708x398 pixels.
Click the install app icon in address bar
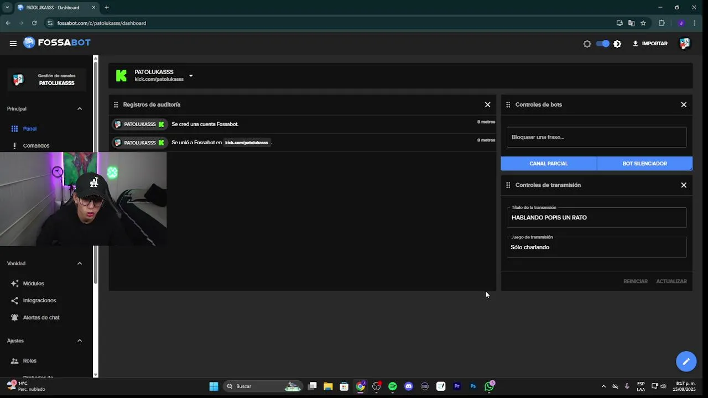pos(619,23)
